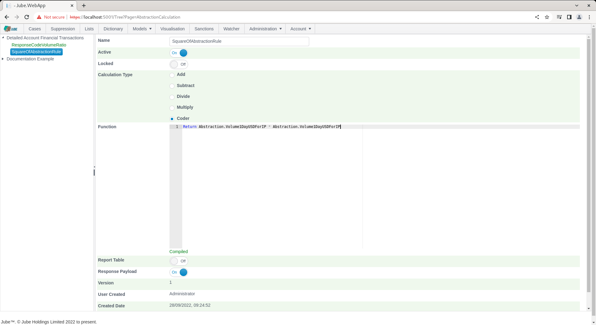Open the Chrome three-dot menu
This screenshot has width=596, height=325.
589,17
